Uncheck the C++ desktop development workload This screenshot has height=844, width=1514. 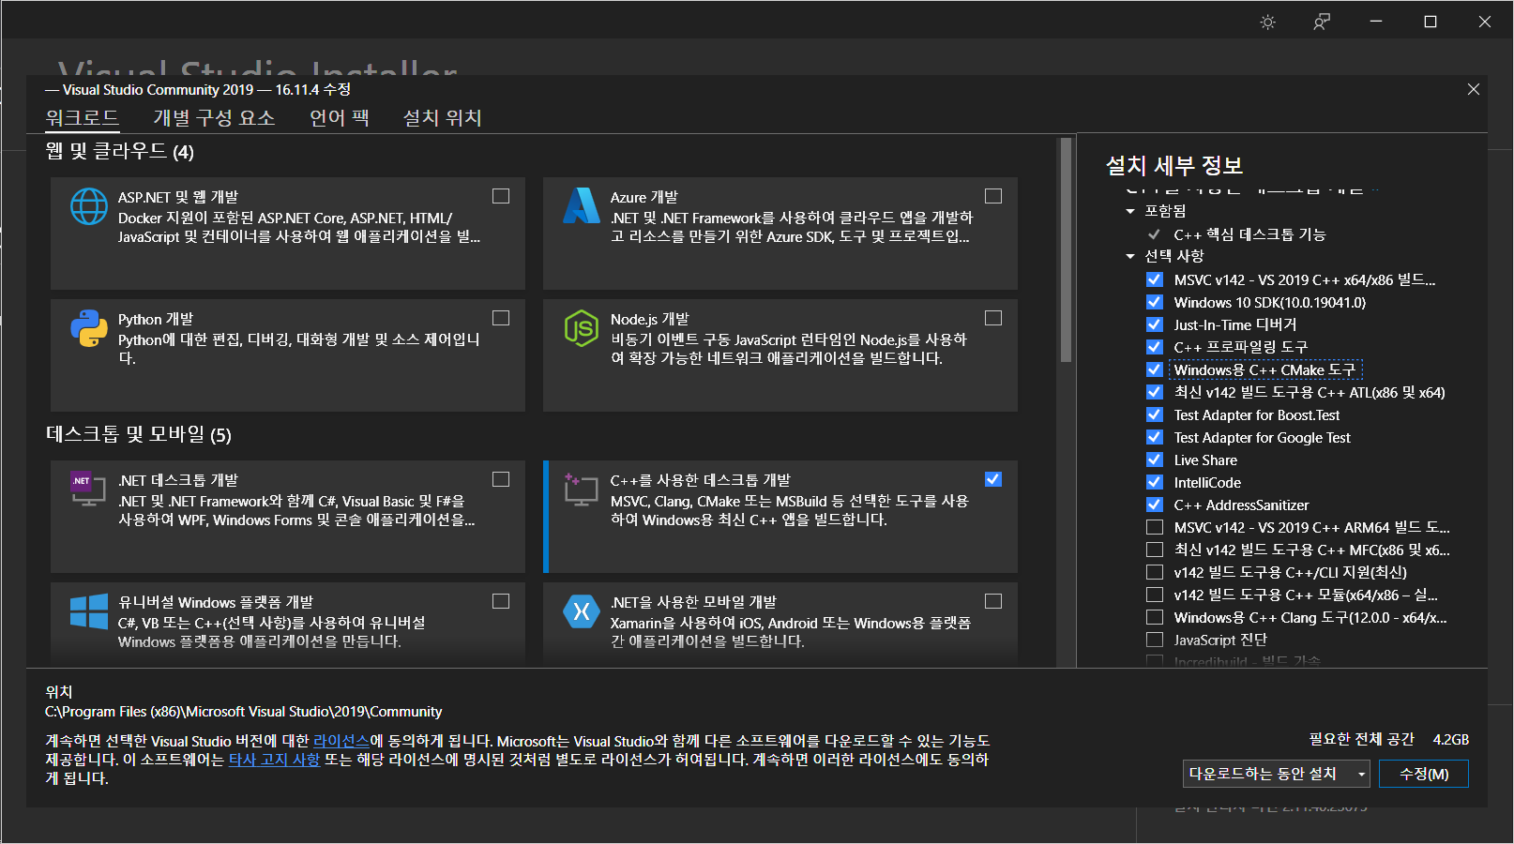click(993, 479)
